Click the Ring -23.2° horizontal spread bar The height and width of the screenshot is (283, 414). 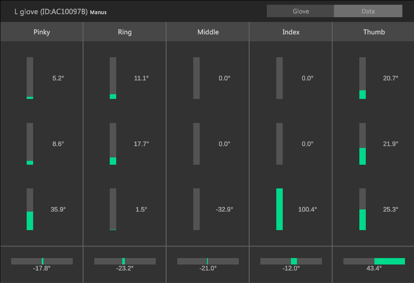point(125,261)
